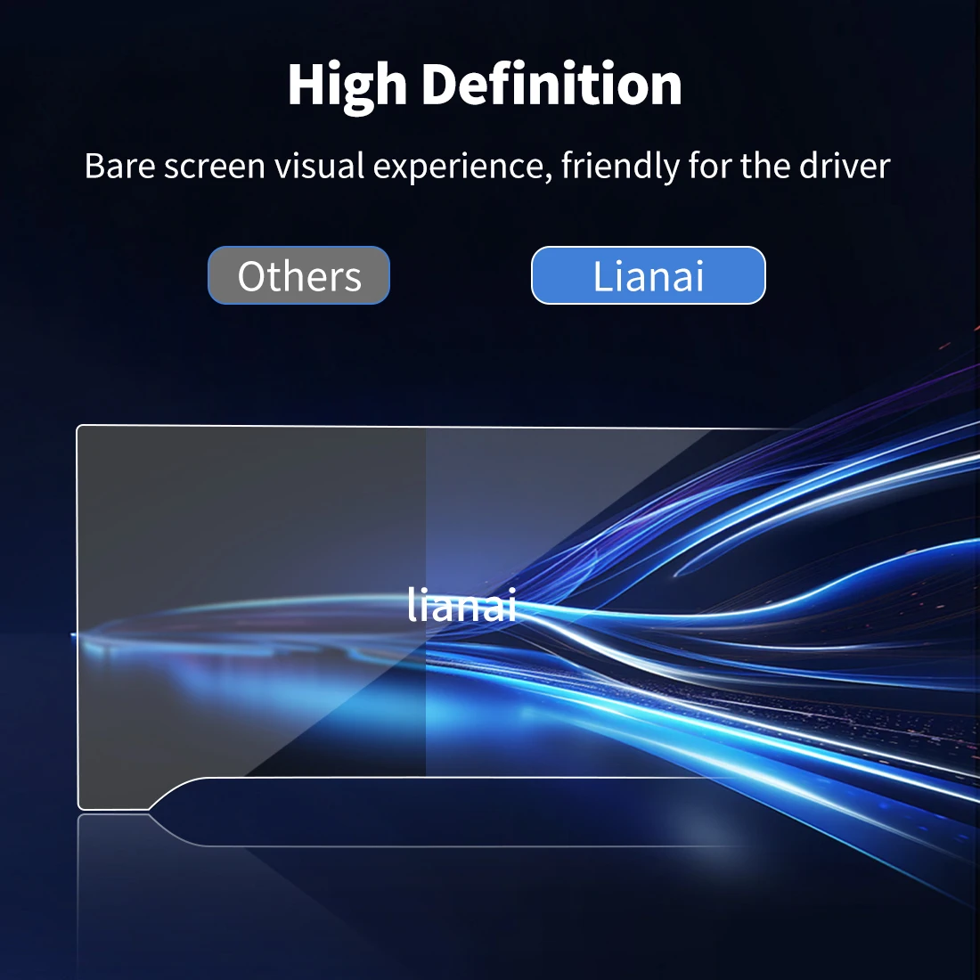Click the gray "Others" label
Viewport: 980px width, 980px height.
tap(298, 275)
